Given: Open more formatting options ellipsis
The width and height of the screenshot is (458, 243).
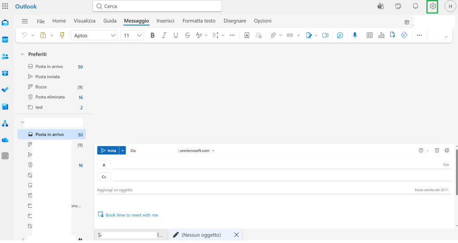Looking at the screenshot, I should [x=232, y=35].
